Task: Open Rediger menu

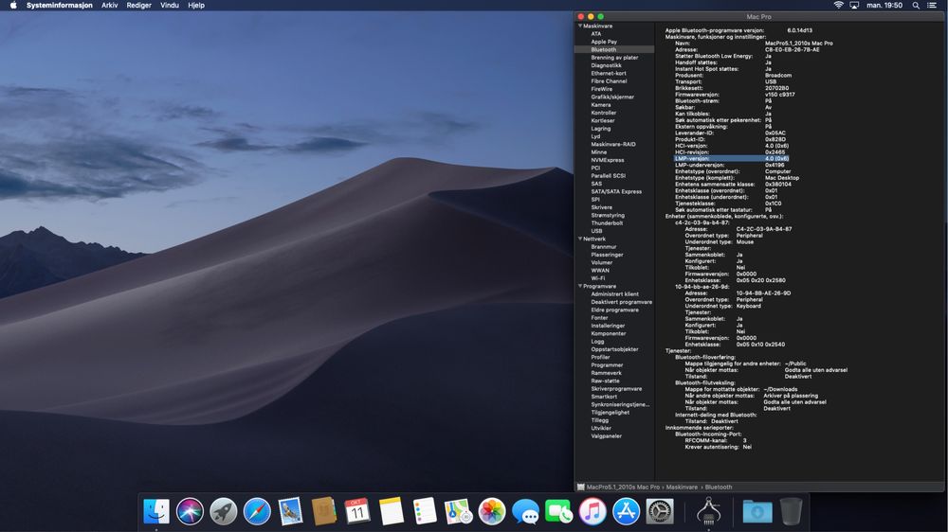Action: click(x=139, y=5)
